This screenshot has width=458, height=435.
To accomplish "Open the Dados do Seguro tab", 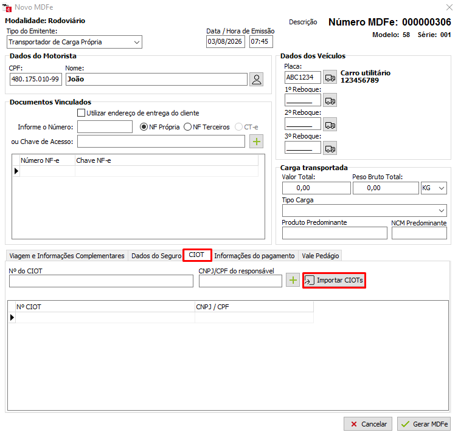I will 156,256.
